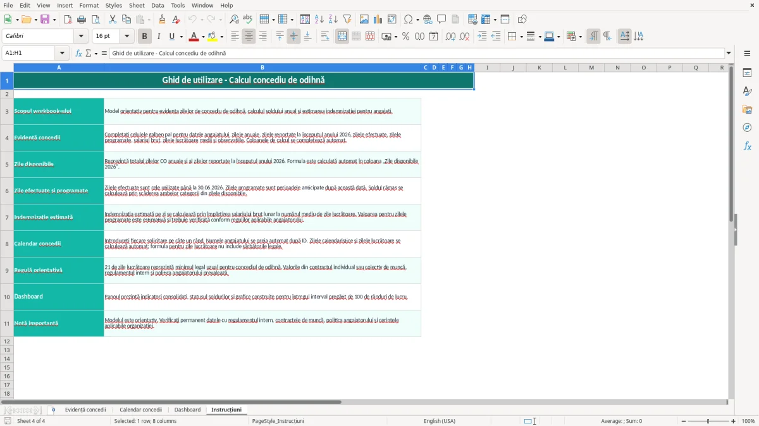Insert a hyperlink
Screen dimensions: 759x426
pyautogui.click(x=428, y=20)
